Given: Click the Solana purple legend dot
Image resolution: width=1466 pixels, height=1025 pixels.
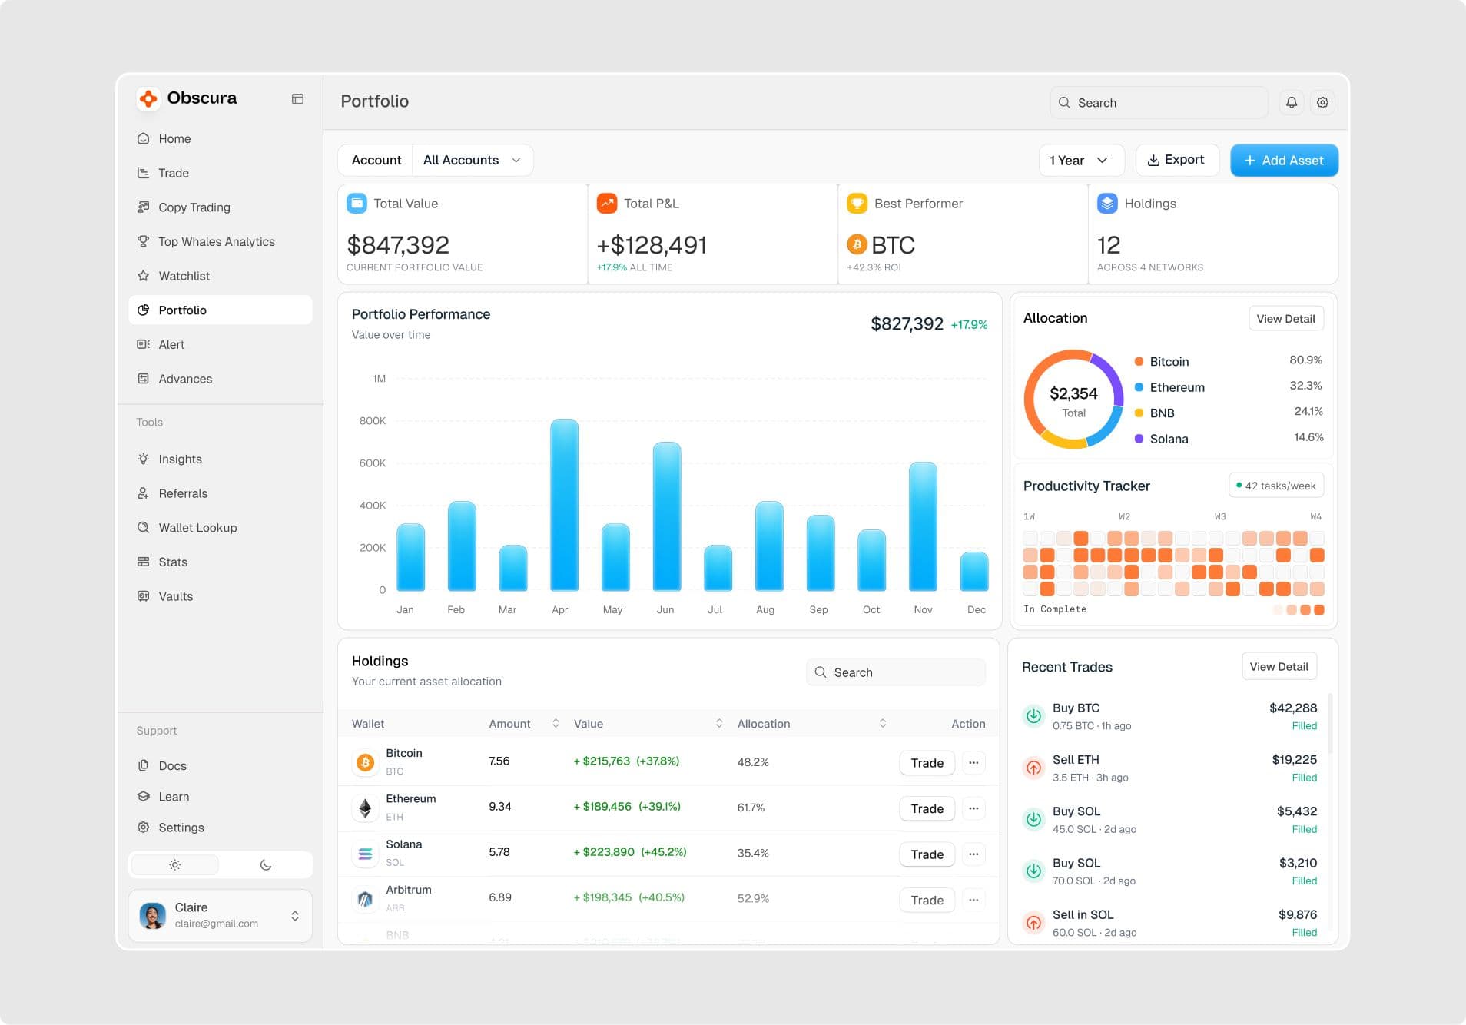Looking at the screenshot, I should click(x=1139, y=439).
